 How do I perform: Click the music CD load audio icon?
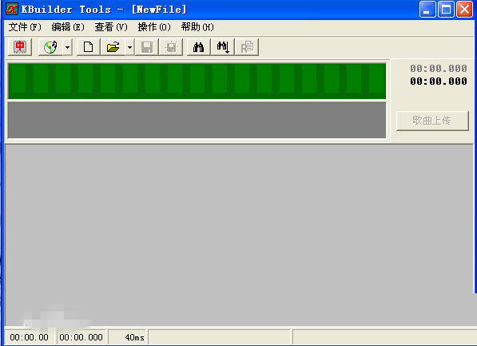tap(50, 47)
